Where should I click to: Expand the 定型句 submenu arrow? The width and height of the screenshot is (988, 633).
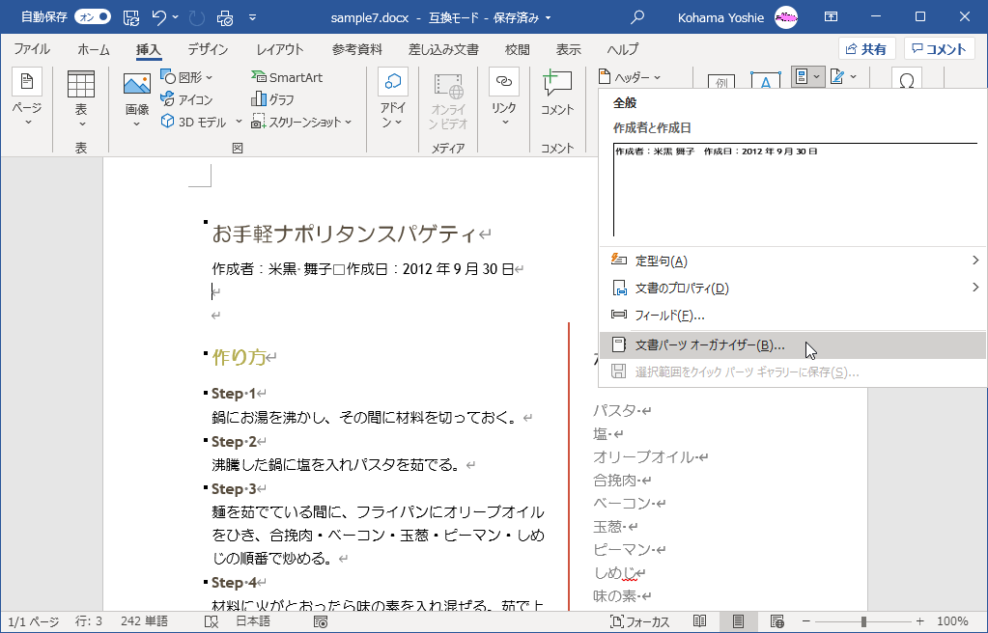[x=975, y=261]
